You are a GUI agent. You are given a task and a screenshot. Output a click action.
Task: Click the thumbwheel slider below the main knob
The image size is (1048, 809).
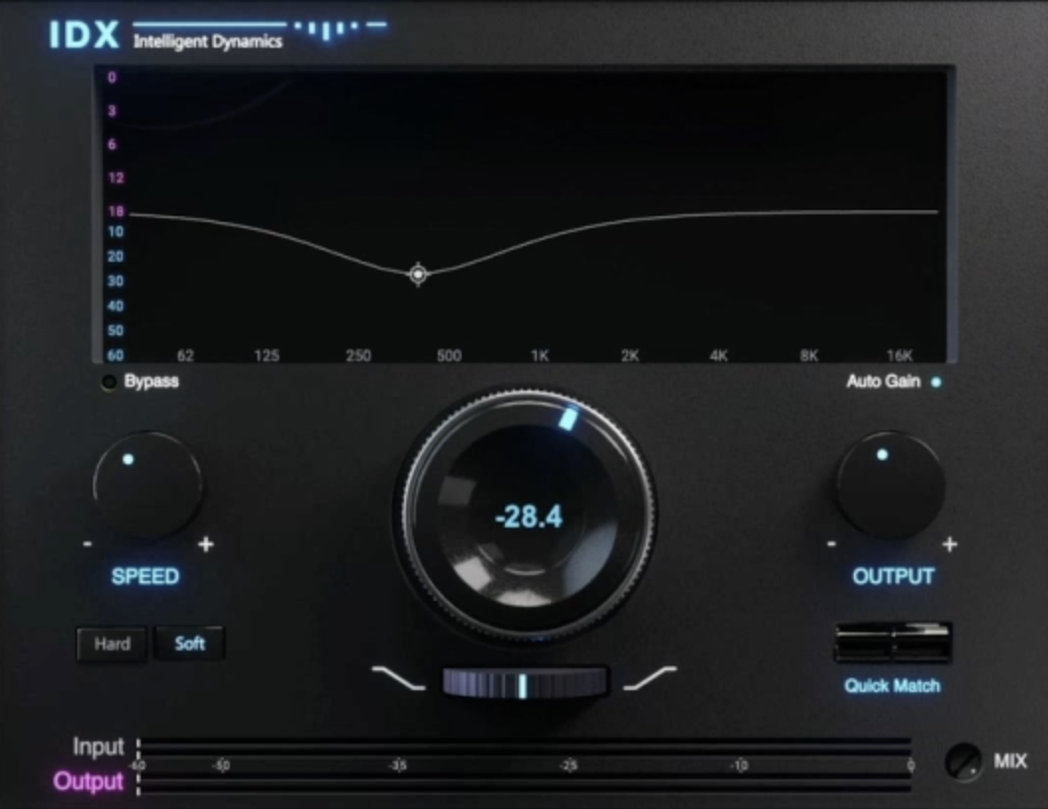click(x=526, y=681)
